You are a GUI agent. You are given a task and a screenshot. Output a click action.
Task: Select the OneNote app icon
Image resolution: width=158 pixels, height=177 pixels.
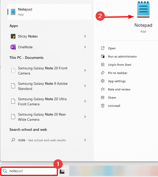click(13, 47)
